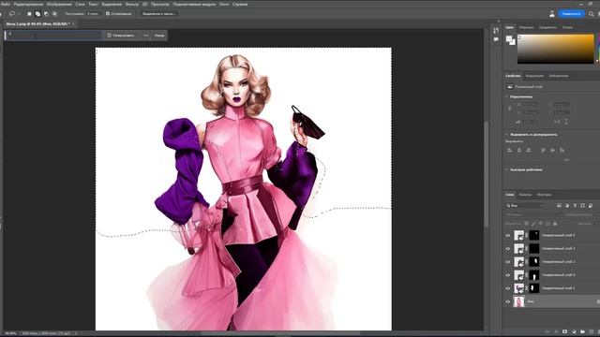This screenshot has width=600, height=337.
Task: Open the History panel icon
Action: click(x=496, y=30)
